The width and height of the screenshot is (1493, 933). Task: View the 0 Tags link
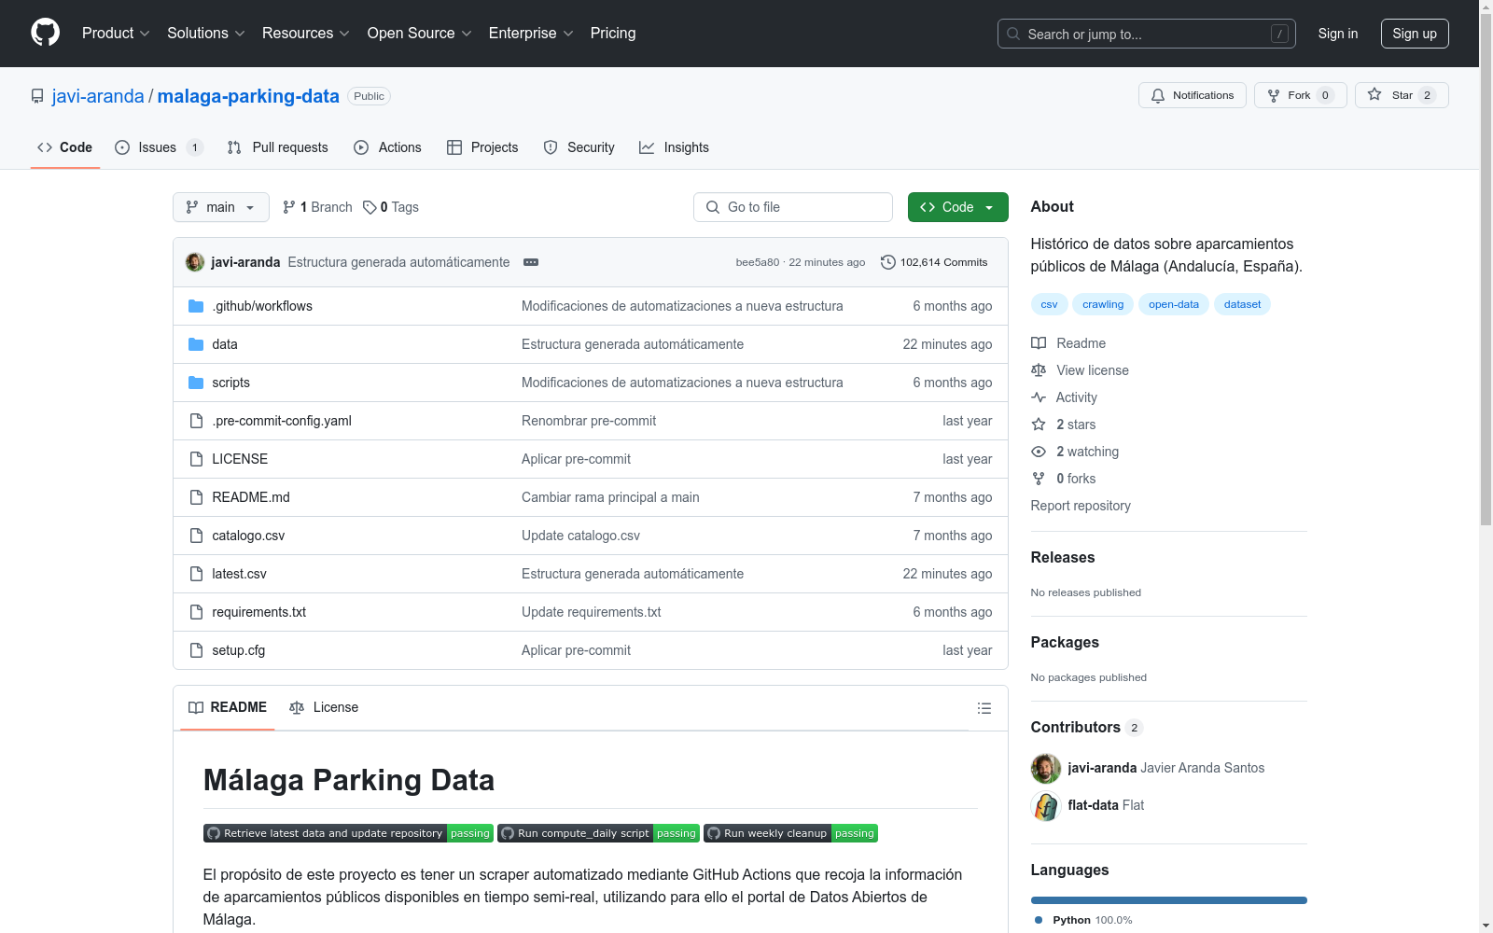pyautogui.click(x=391, y=207)
